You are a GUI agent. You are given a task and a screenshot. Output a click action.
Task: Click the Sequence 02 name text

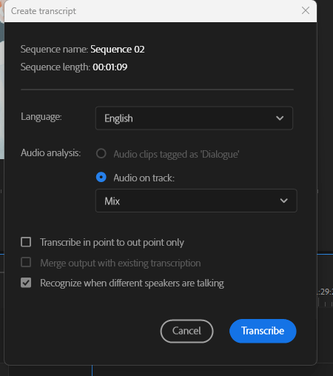(118, 49)
